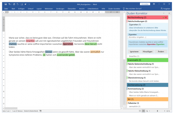Click the touch/mouse mode icon
174x114 pixels.
22,4
